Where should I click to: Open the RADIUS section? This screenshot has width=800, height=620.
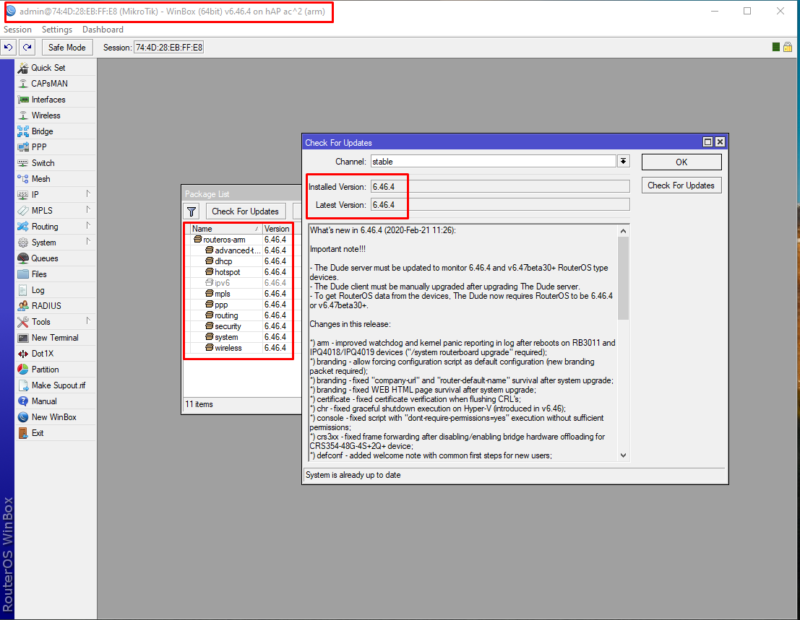[56, 306]
